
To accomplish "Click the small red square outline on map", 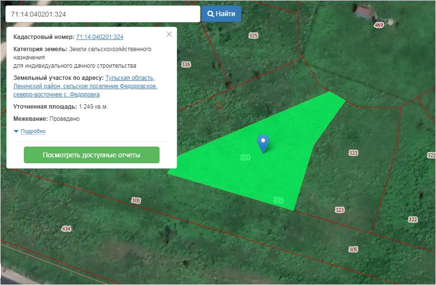I will (x=219, y=105).
